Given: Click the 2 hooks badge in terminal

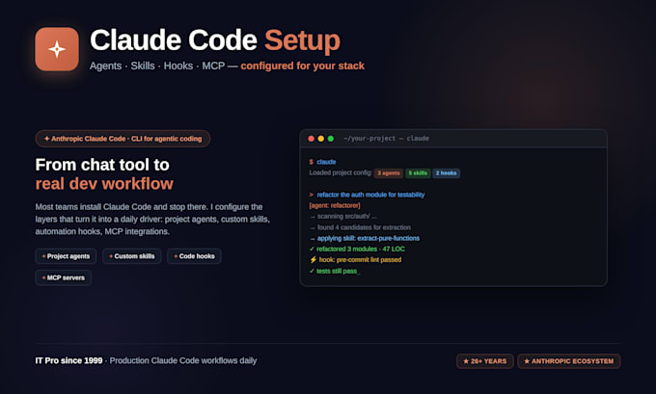Looking at the screenshot, I should (x=447, y=173).
